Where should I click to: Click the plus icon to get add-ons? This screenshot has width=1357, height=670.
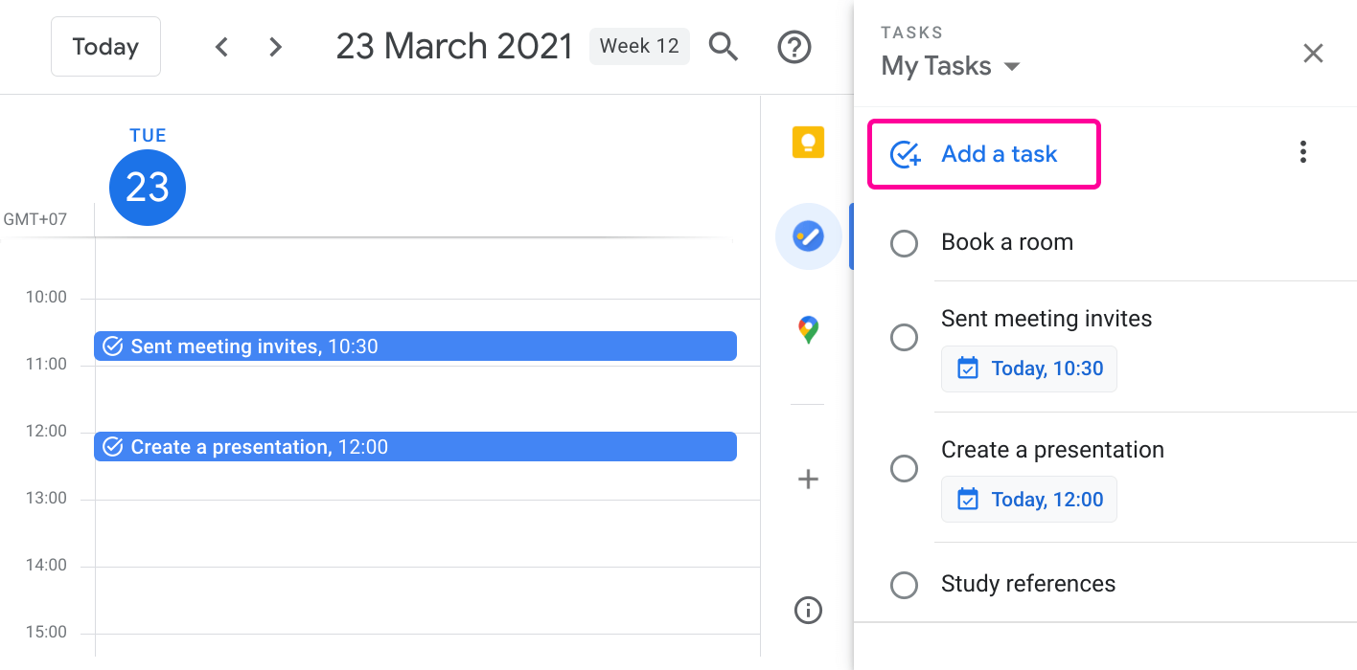(x=808, y=479)
